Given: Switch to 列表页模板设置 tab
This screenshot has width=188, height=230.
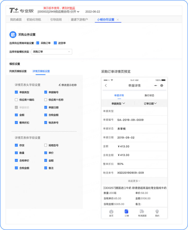Looking at the screenshot, I should click(x=18, y=71).
